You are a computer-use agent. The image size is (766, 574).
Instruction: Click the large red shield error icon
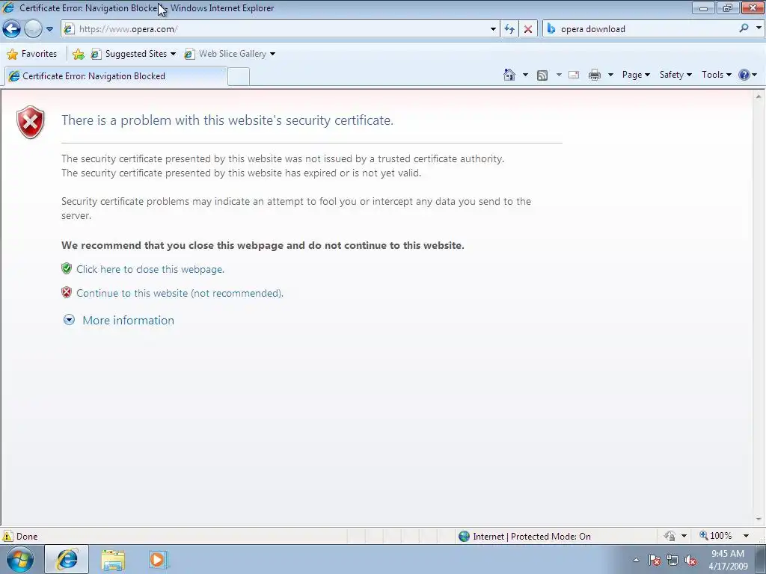(30, 122)
